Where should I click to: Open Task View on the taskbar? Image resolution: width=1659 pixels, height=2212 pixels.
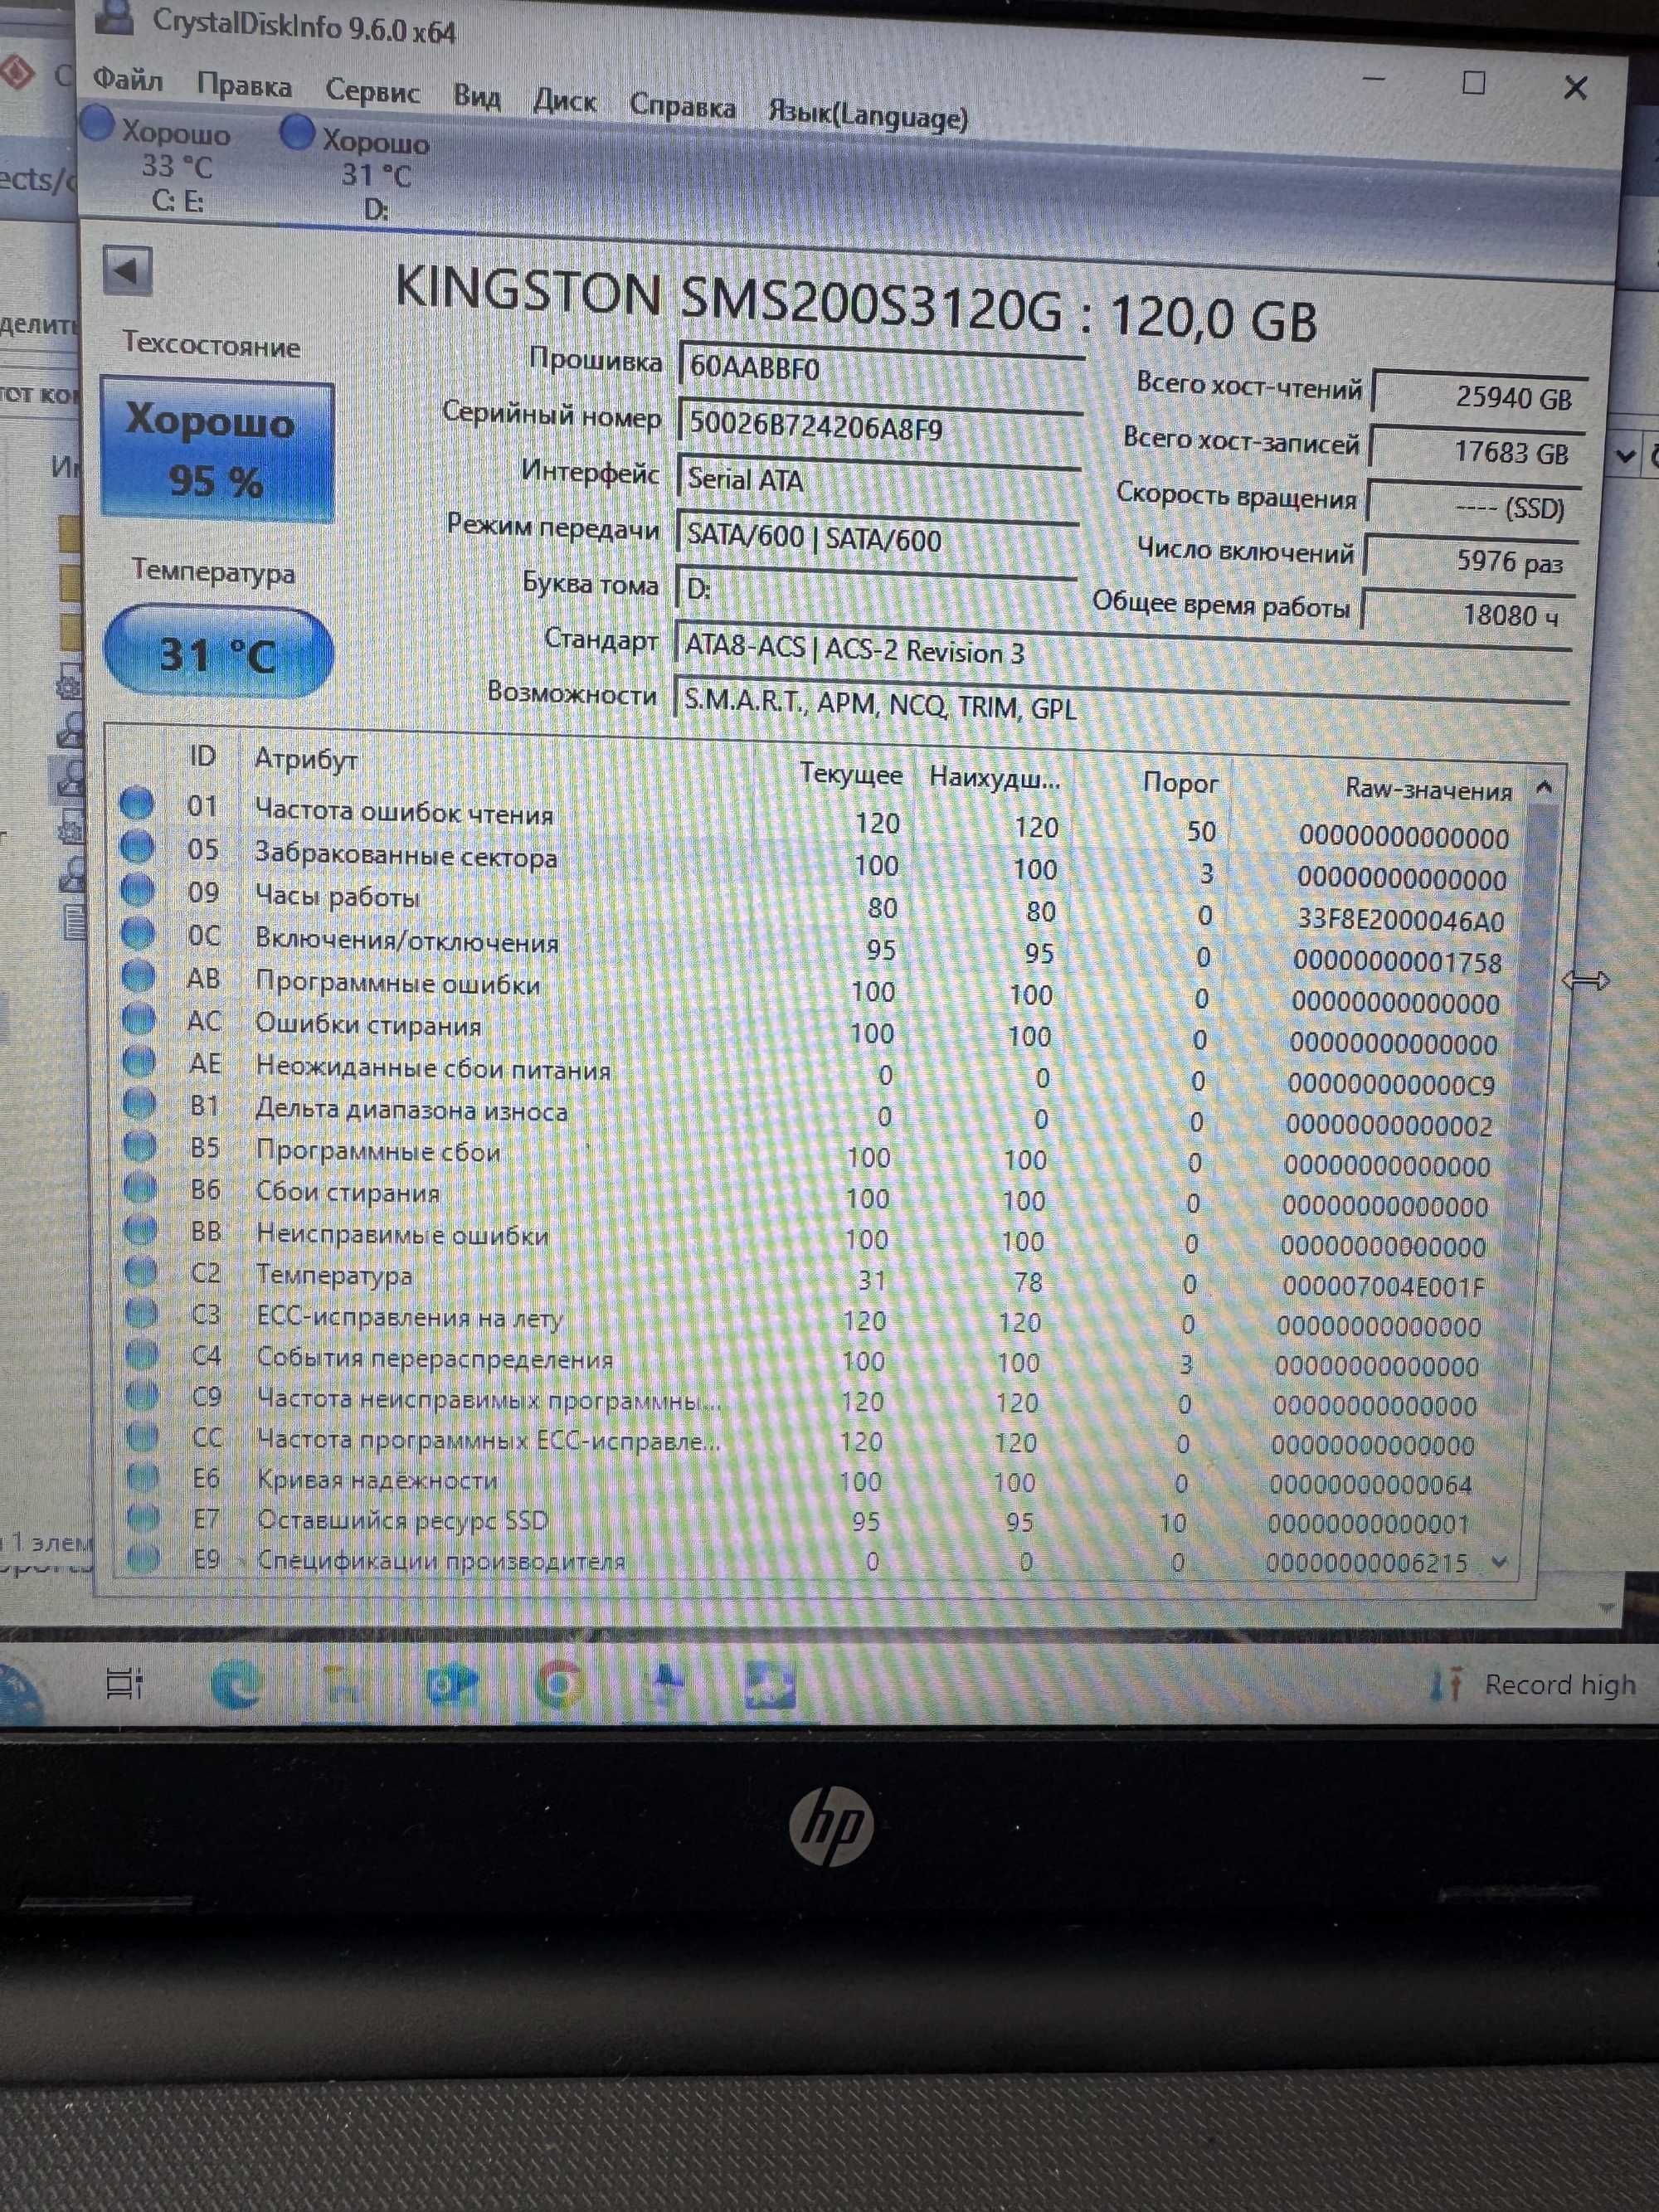(x=125, y=1685)
